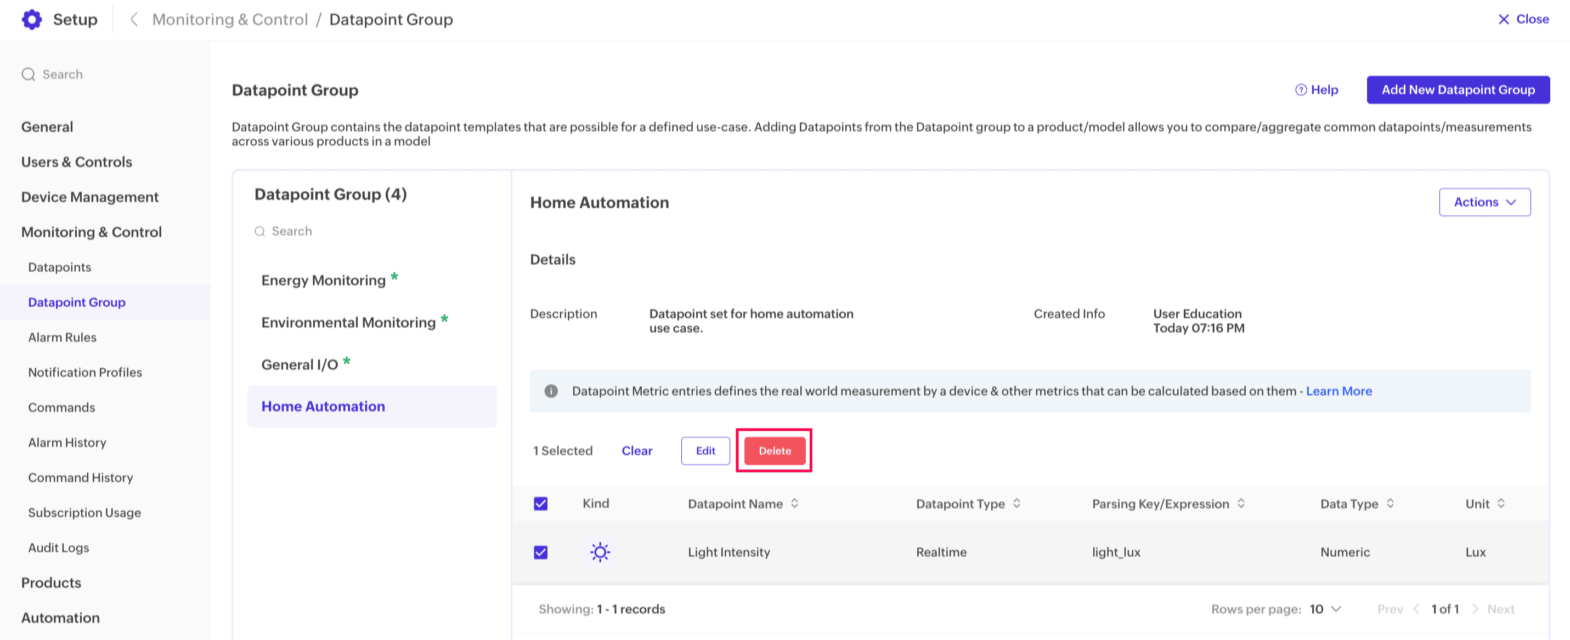Click the info icon in the metric banner
This screenshot has height=640, width=1570.
[551, 391]
